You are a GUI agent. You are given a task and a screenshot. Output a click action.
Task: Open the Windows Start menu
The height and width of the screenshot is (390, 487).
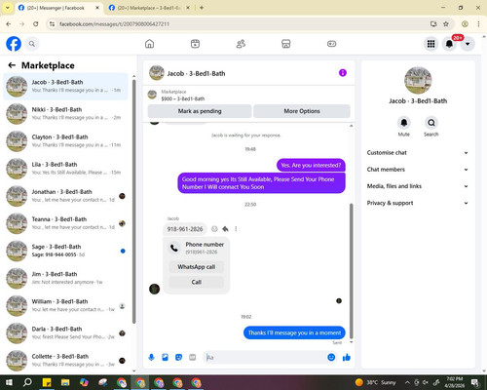pos(9,382)
